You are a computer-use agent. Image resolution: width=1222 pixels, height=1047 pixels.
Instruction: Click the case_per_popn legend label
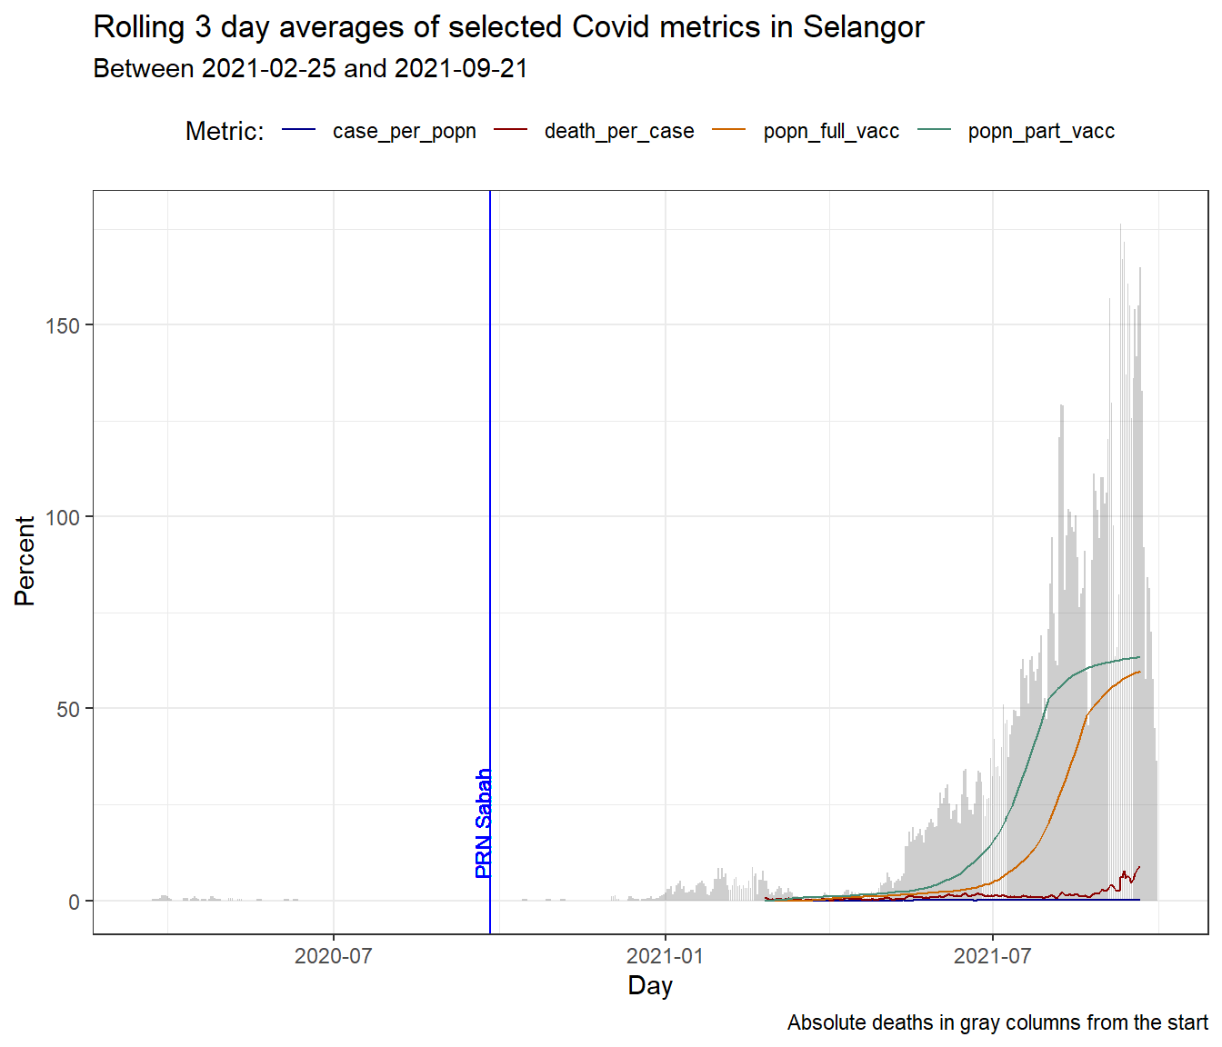coord(405,131)
